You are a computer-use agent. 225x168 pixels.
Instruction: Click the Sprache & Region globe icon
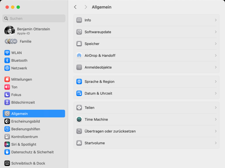coord(79,82)
